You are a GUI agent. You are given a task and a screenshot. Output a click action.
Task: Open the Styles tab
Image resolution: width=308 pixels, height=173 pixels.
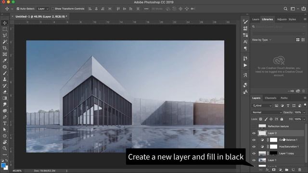coord(292,19)
